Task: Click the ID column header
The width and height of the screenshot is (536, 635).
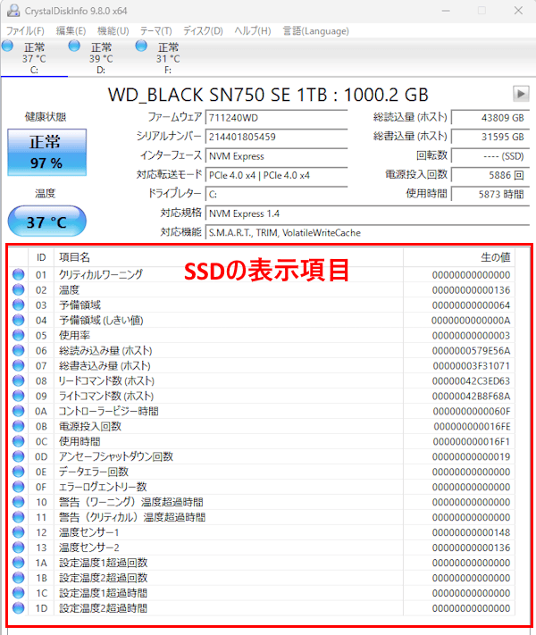Action: (x=41, y=257)
